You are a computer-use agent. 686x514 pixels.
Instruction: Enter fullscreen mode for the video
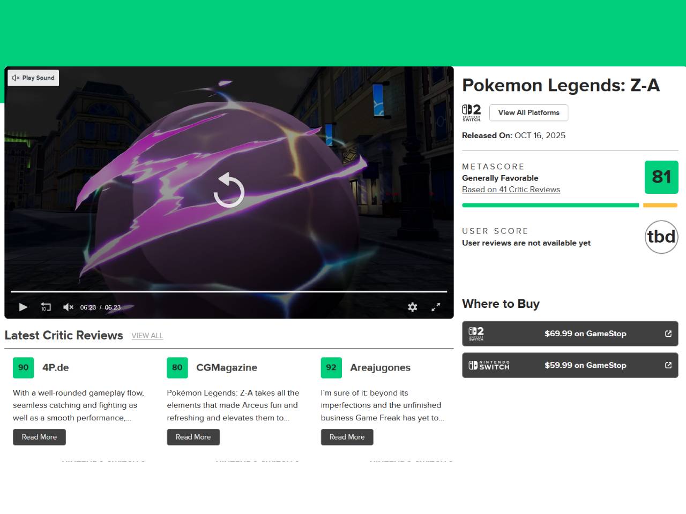point(436,307)
